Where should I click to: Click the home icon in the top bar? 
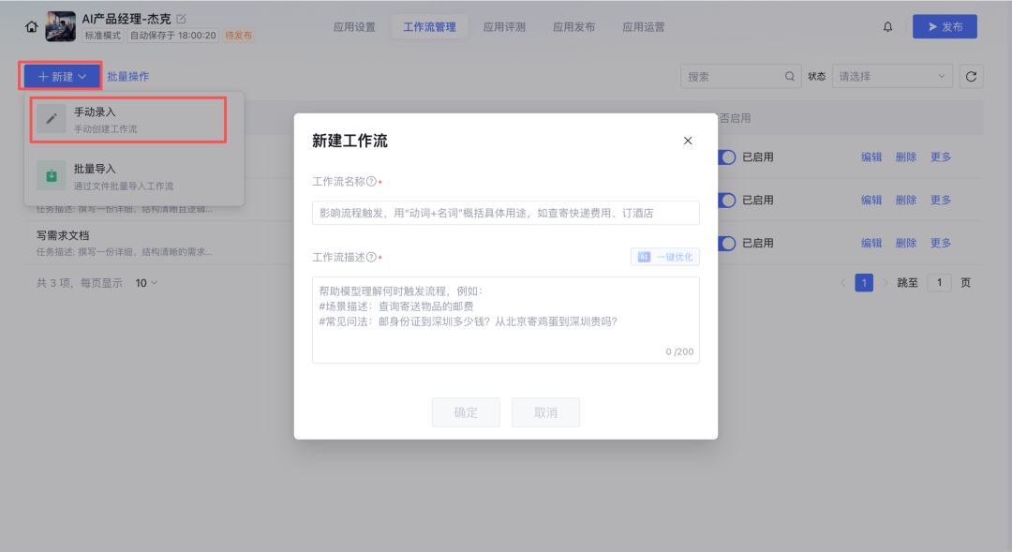31,26
